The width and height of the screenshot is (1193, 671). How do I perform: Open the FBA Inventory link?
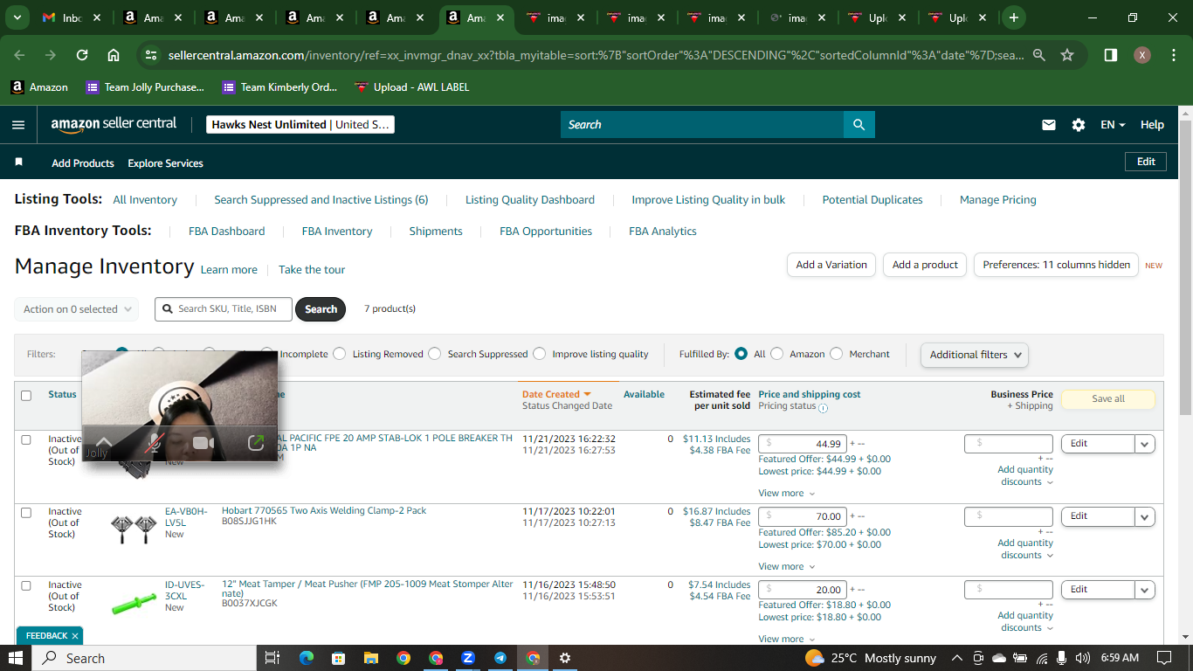point(337,232)
